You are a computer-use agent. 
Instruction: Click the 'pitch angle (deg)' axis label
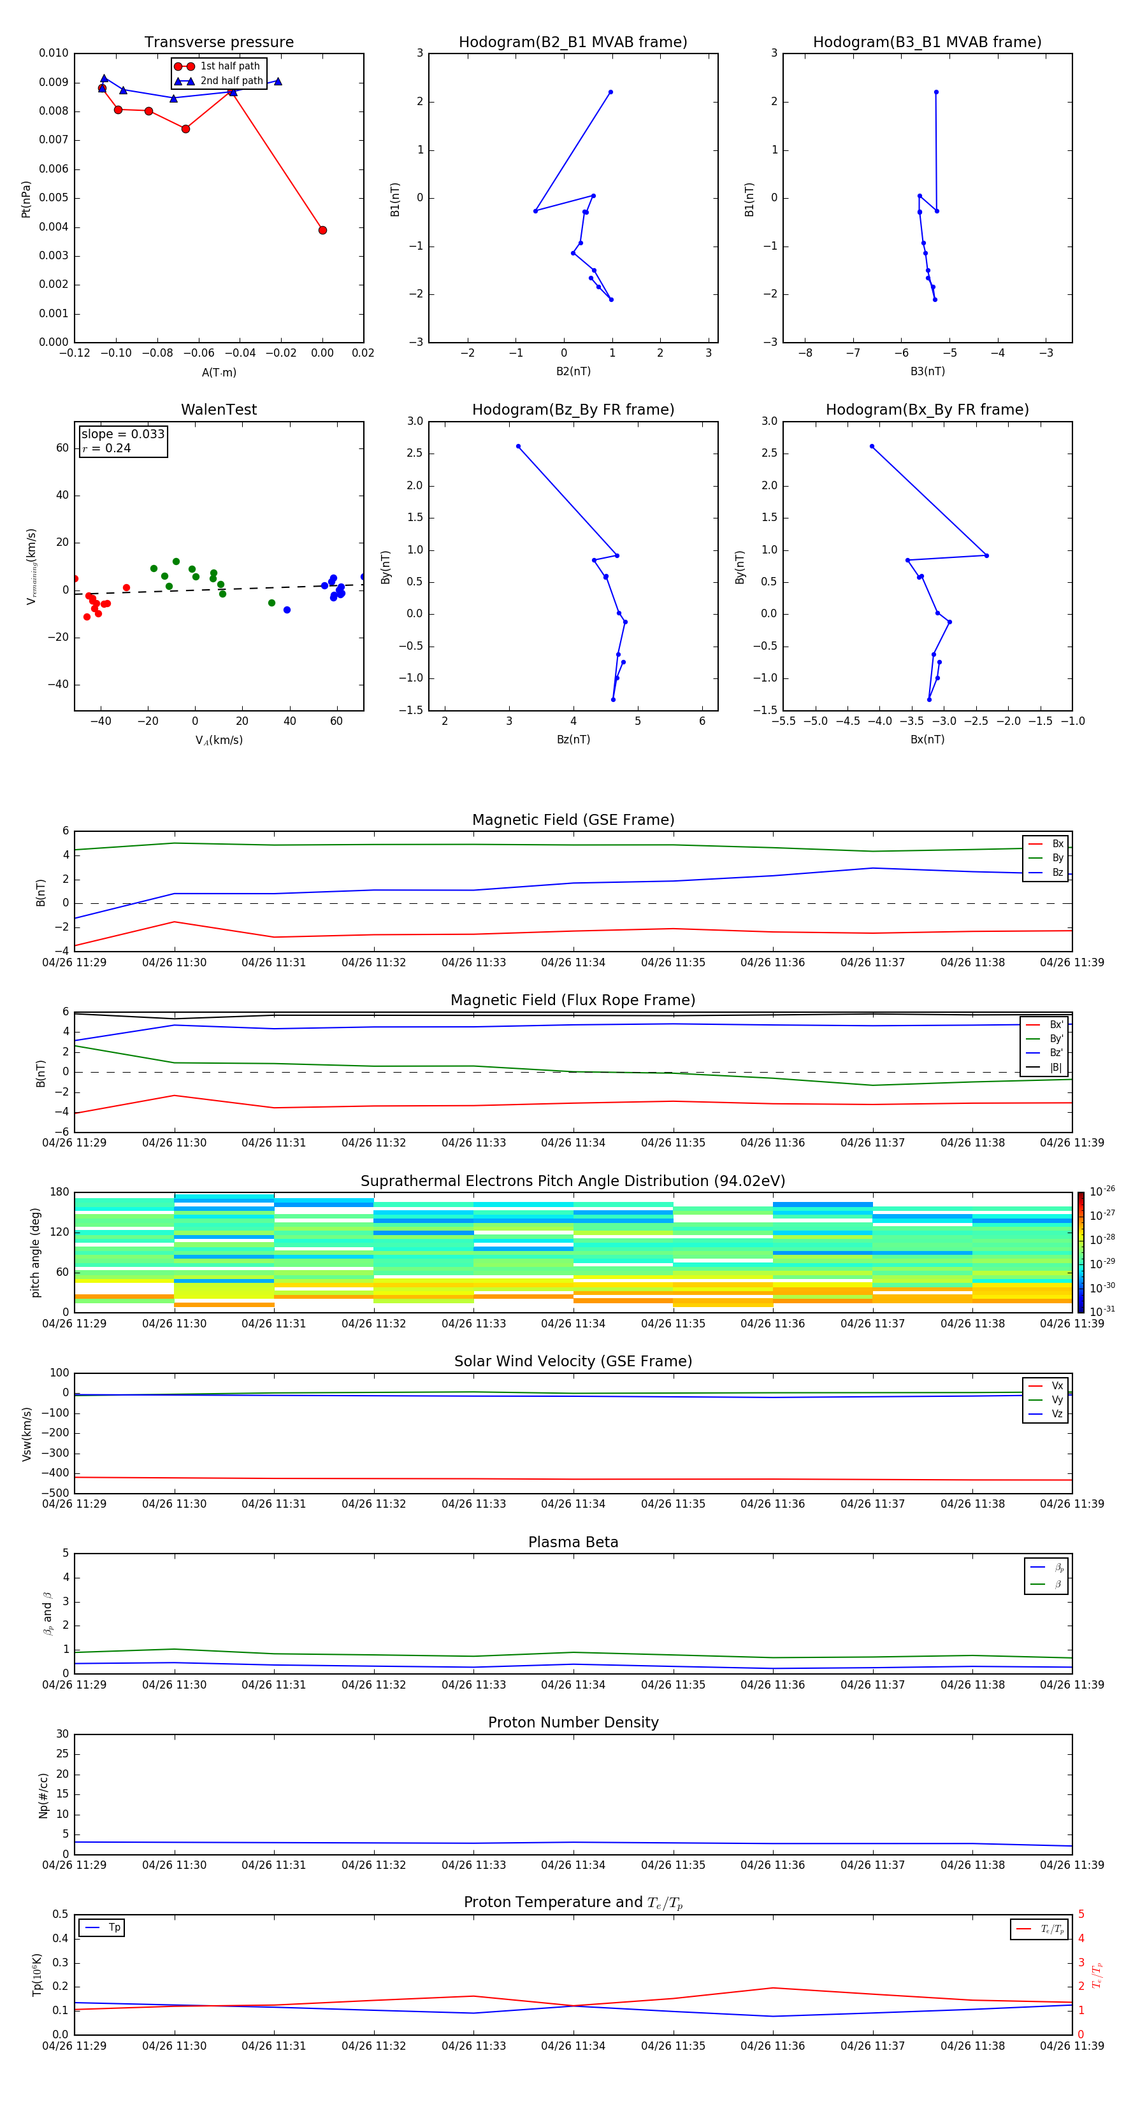[35, 1252]
